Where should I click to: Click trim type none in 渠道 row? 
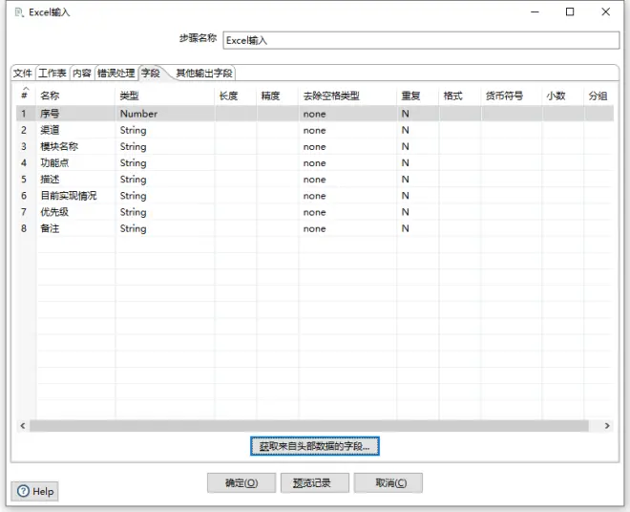pyautogui.click(x=347, y=130)
